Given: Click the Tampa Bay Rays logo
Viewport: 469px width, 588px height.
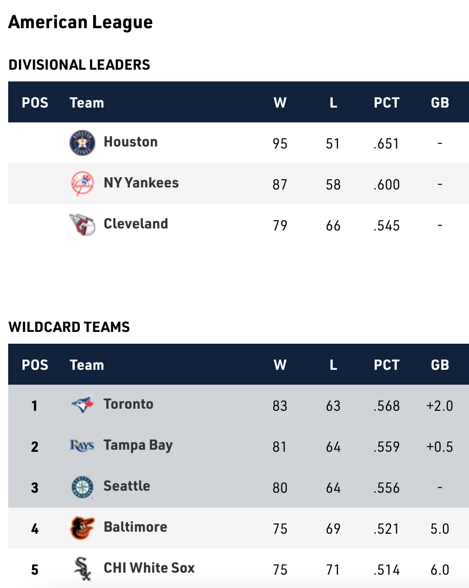Looking at the screenshot, I should click(x=82, y=446).
